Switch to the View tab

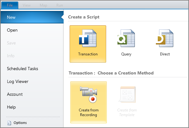tap(27, 5)
